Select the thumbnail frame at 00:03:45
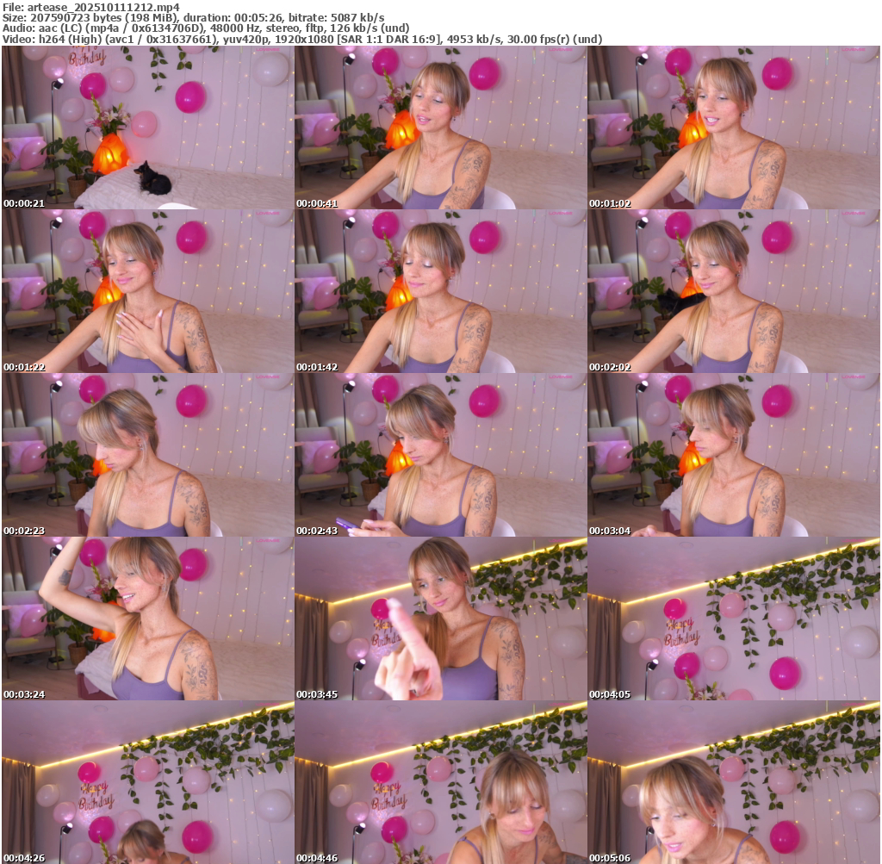The height and width of the screenshot is (864, 882). point(440,618)
